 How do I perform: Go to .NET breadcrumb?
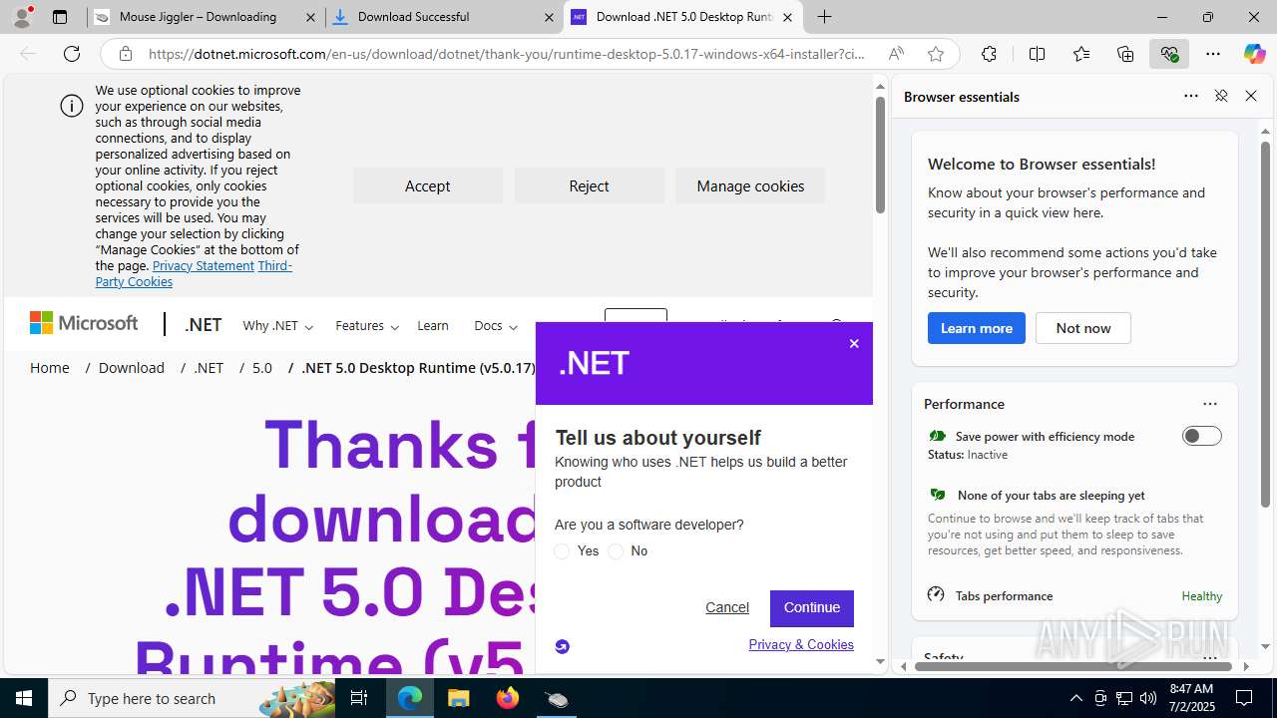[x=209, y=368]
